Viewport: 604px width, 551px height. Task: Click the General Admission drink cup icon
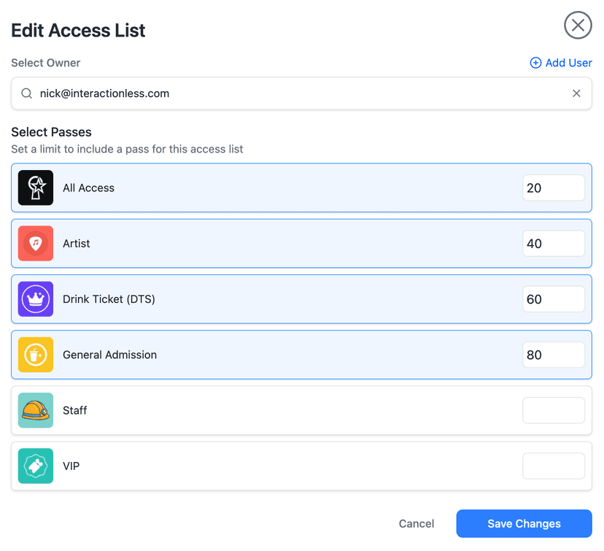click(35, 355)
